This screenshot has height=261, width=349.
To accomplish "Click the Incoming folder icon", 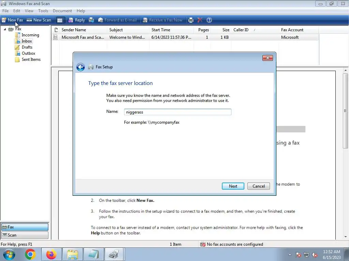I will click(17, 35).
